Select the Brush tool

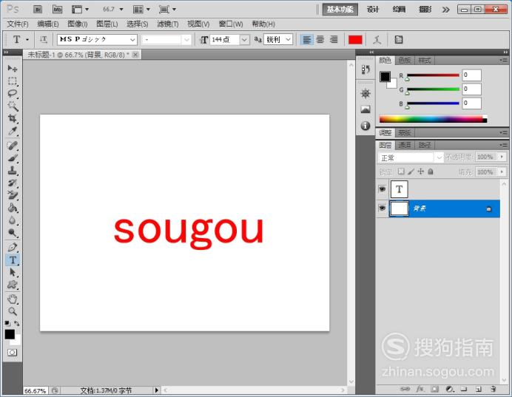click(13, 158)
